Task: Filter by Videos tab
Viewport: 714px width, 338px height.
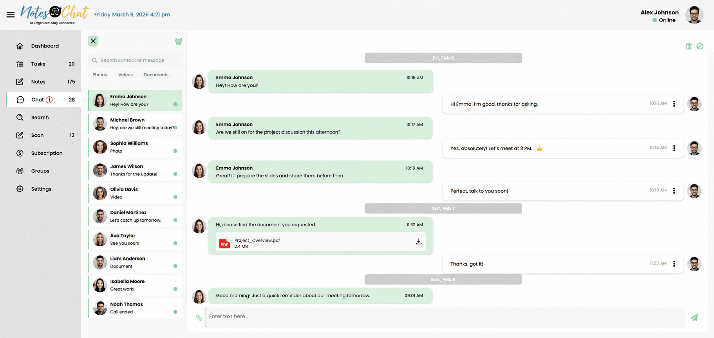Action: click(x=125, y=75)
